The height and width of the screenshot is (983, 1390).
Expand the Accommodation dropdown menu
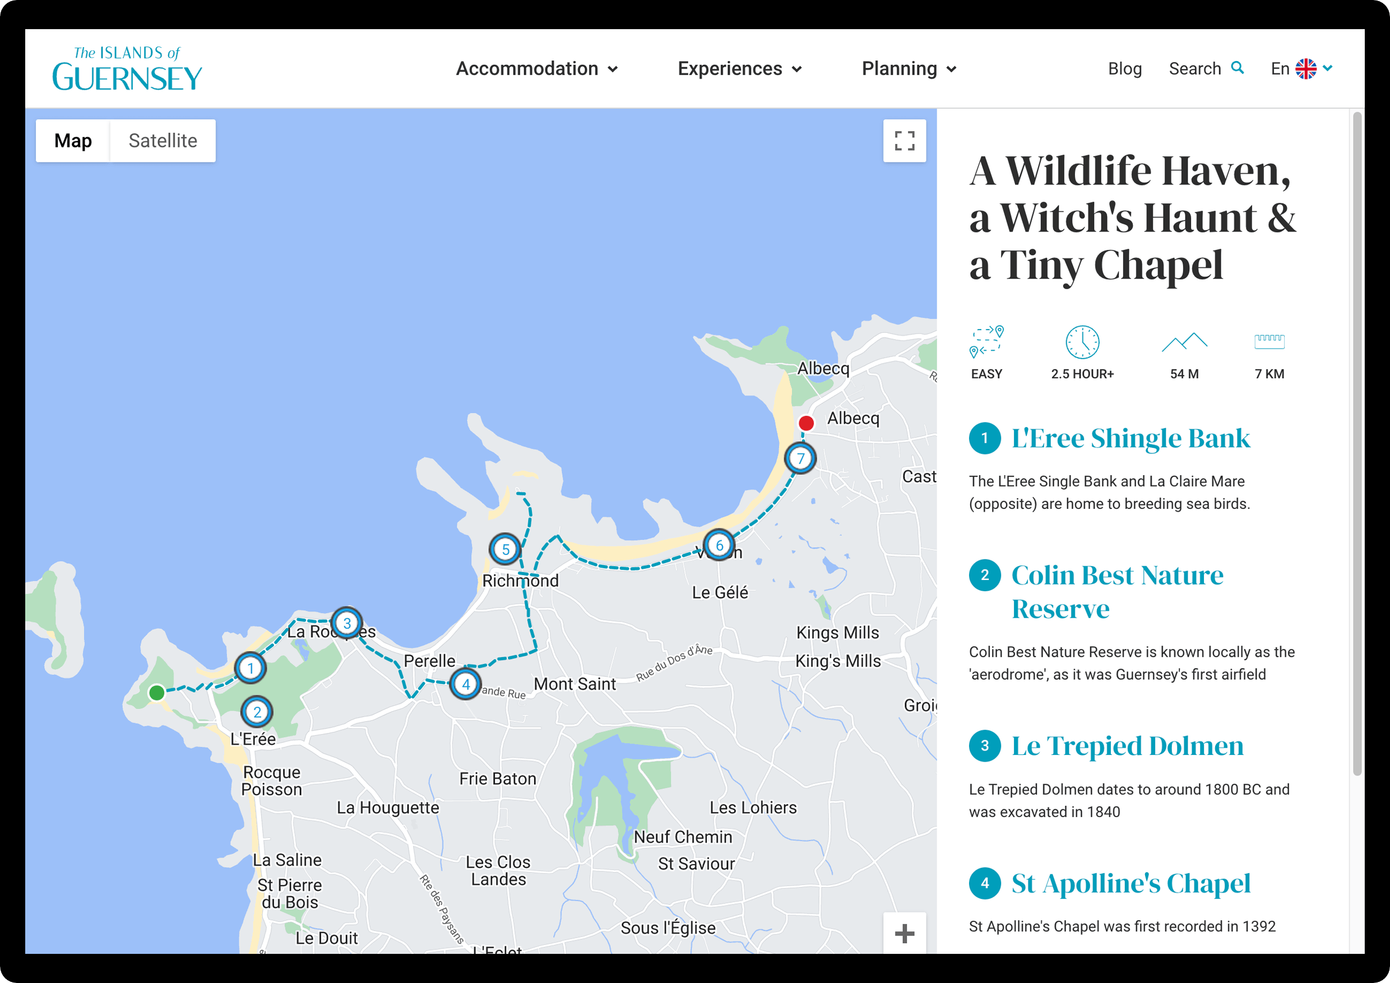coord(536,69)
